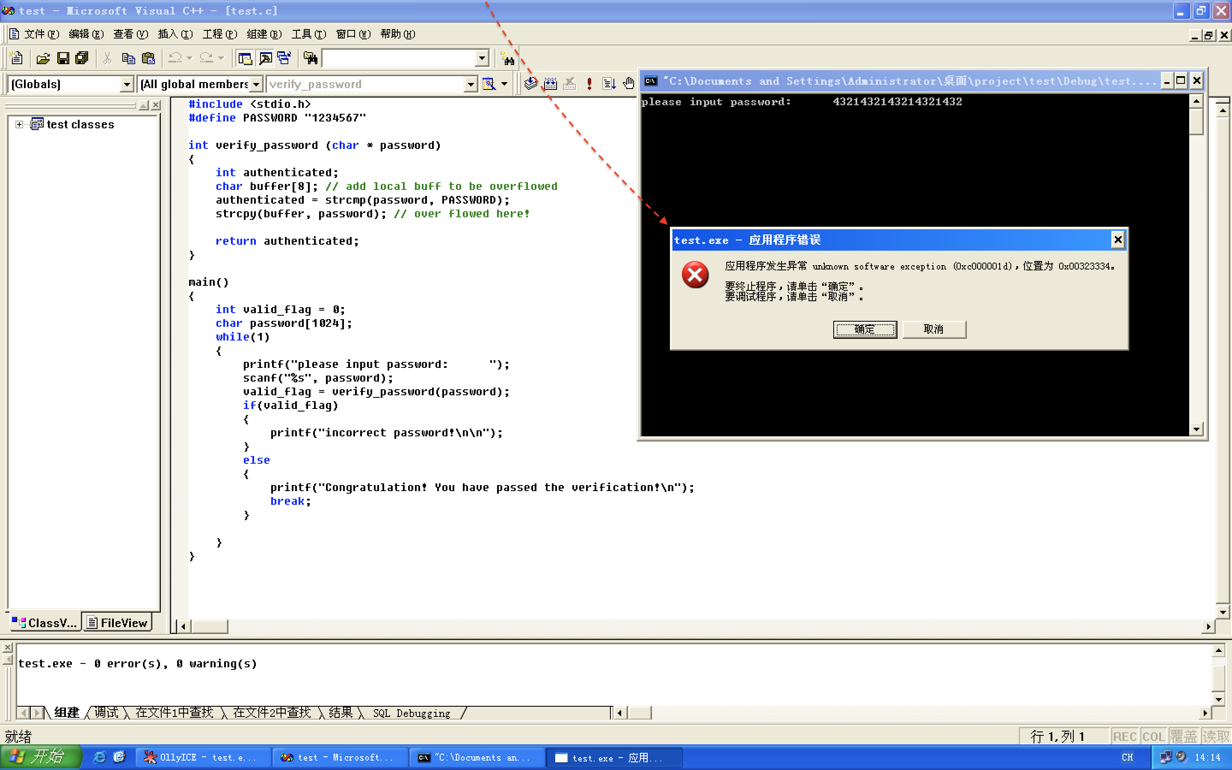Screen dimensions: 1232x770
Task: Click the Copy icon in toolbar
Action: tap(128, 58)
